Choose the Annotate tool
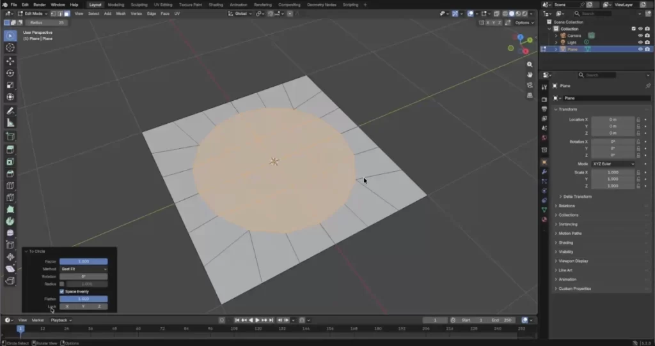This screenshot has height=346, width=655. (x=10, y=111)
